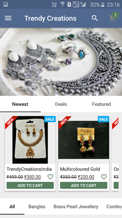122x218 pixels.
Task: Add TrendyCreationsIndia necklace to cart
Action: pyautogui.click(x=30, y=185)
